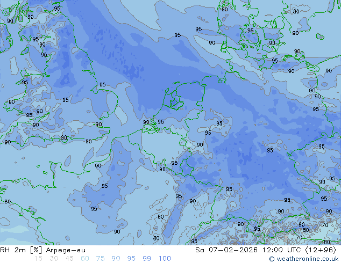Viewport: 341px width, 263px height.
Task: Click the legend value 100
Action: pyautogui.click(x=165, y=259)
